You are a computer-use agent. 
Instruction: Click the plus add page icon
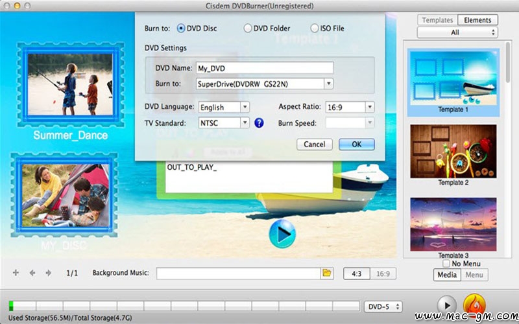point(16,273)
